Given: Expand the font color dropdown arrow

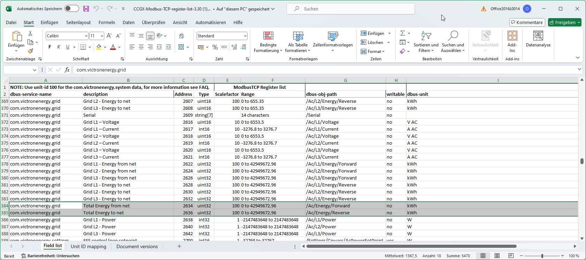Looking at the screenshot, I should [119, 47].
